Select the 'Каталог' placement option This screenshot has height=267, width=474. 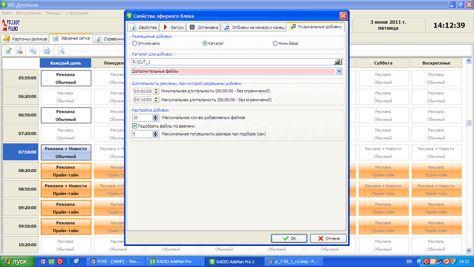(213, 43)
